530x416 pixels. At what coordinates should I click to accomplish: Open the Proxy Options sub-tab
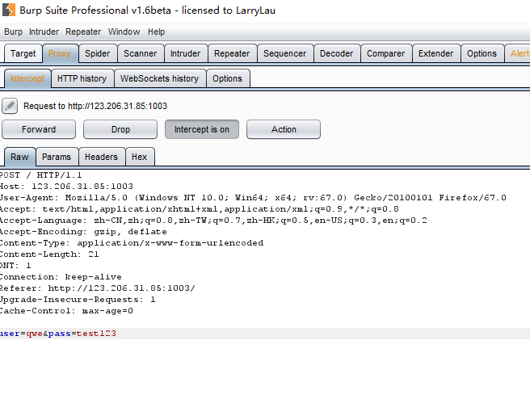tap(228, 78)
